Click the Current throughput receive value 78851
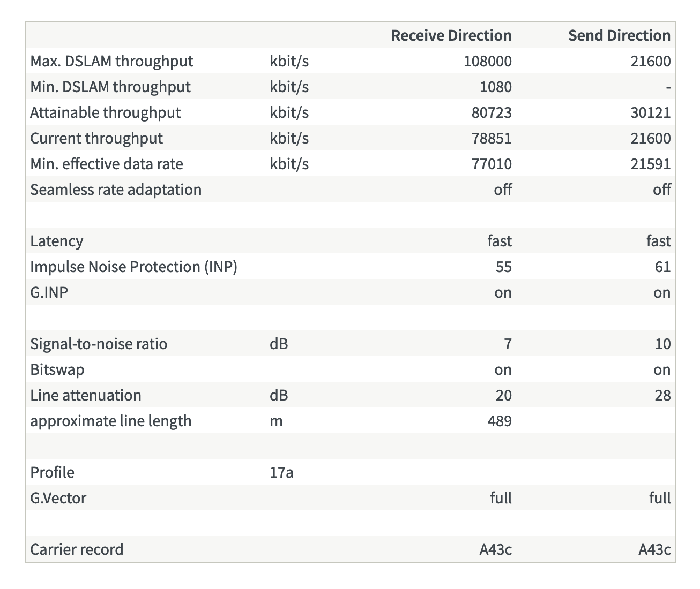 click(x=492, y=138)
